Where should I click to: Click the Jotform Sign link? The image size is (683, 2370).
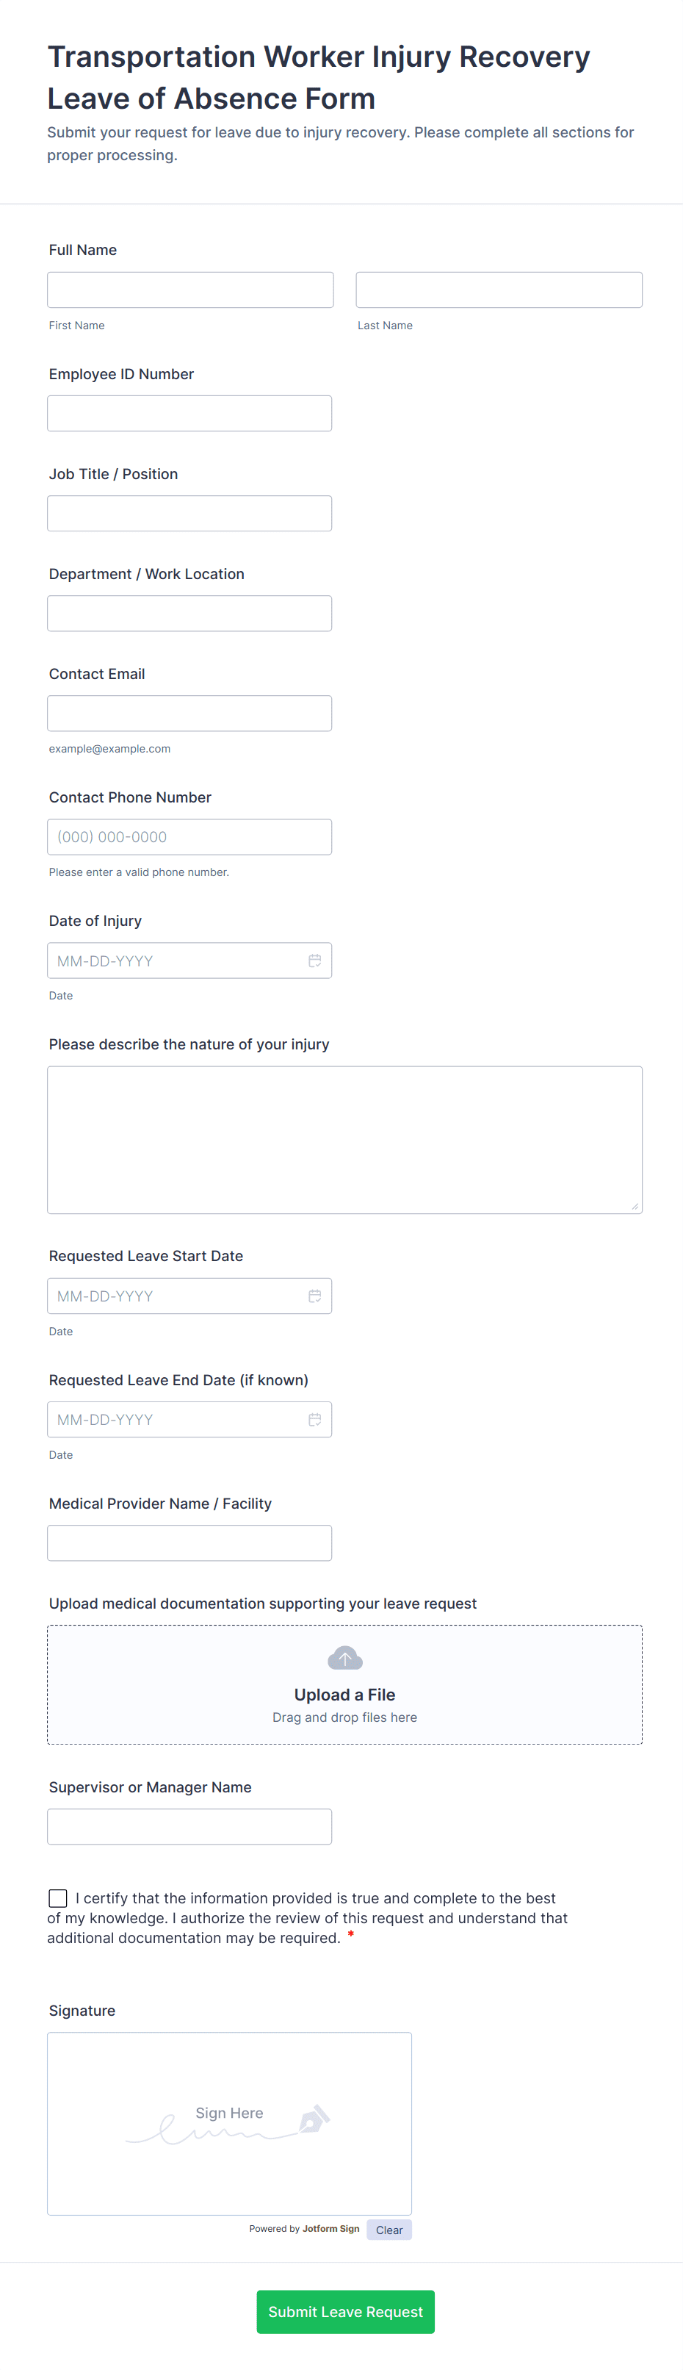click(330, 2228)
